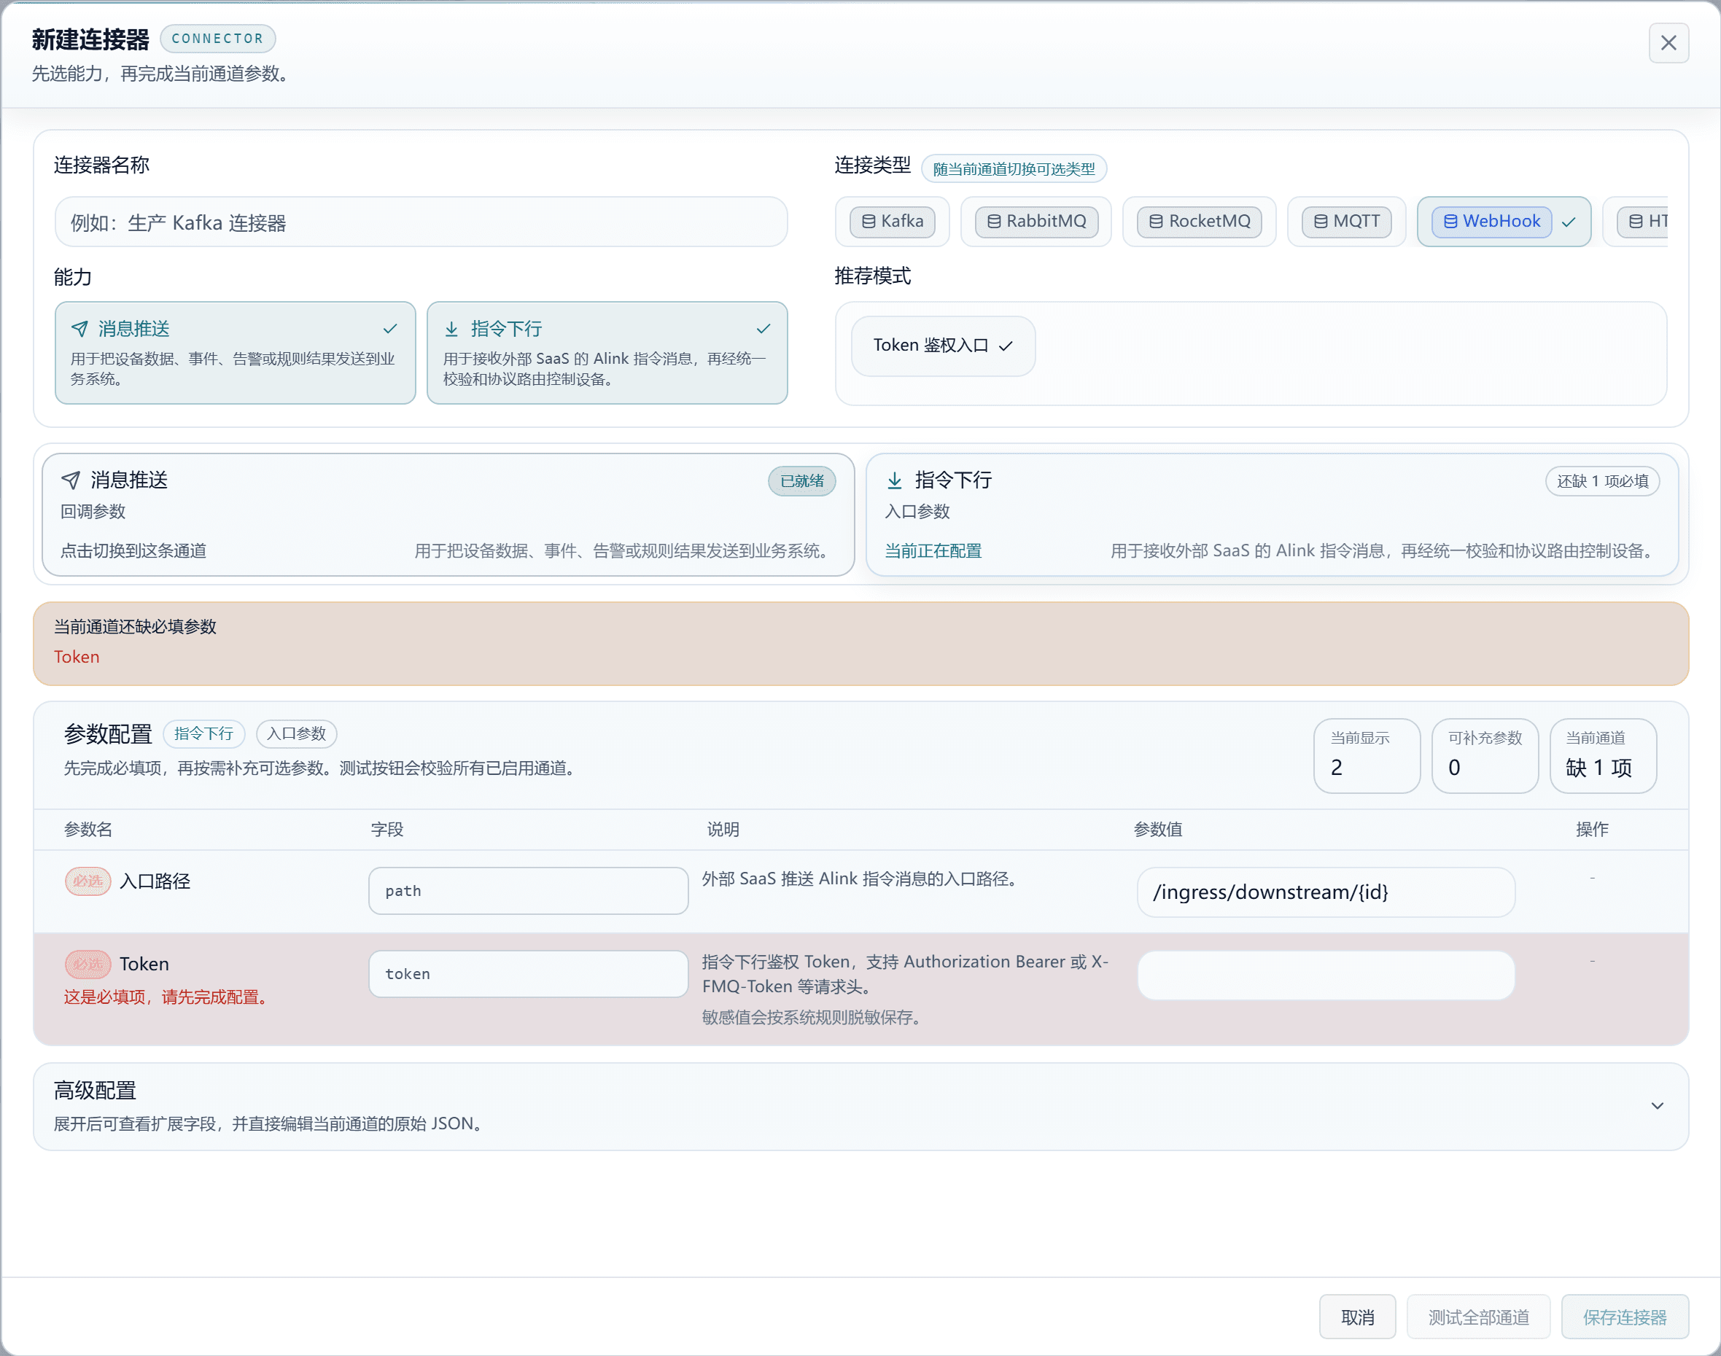1721x1356 pixels.
Task: Toggle the 消息推送 capability card
Action: (235, 353)
